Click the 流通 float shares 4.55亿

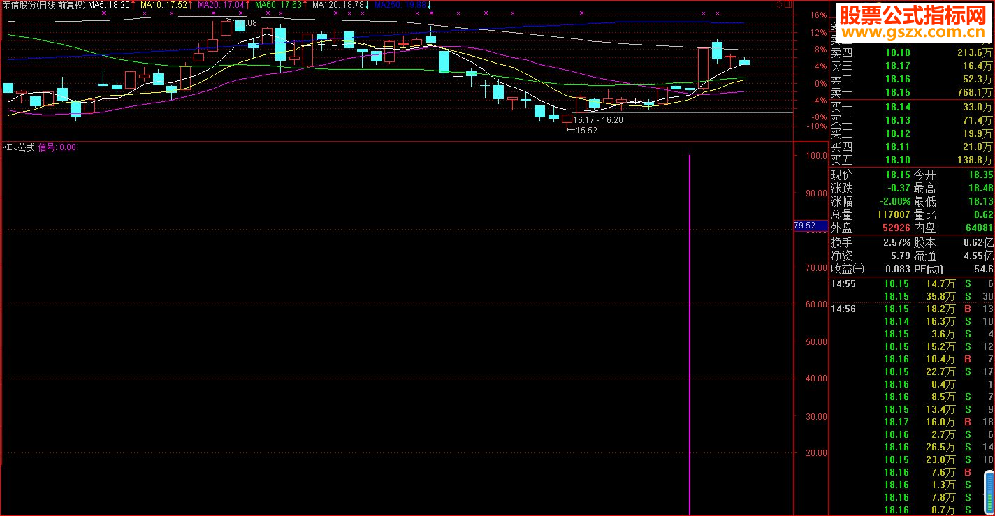[978, 256]
